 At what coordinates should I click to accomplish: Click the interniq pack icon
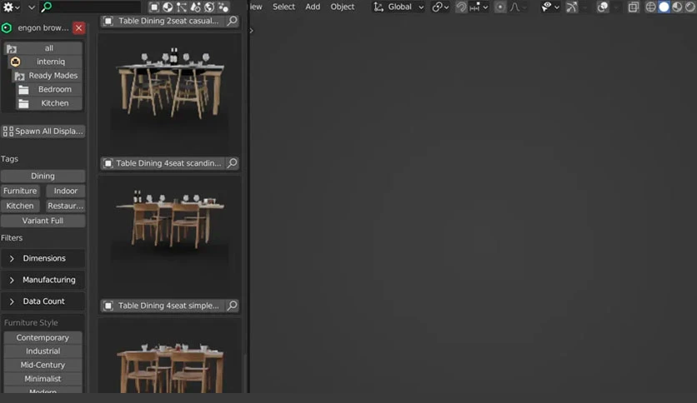(15, 62)
